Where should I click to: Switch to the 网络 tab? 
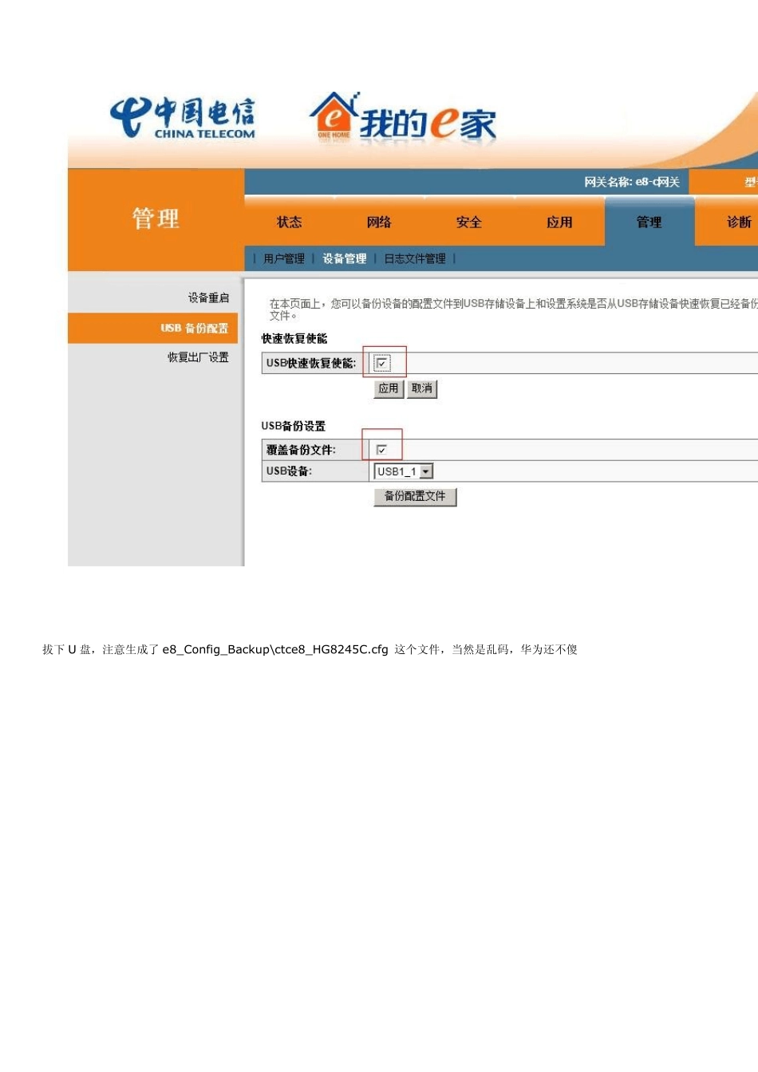[379, 223]
